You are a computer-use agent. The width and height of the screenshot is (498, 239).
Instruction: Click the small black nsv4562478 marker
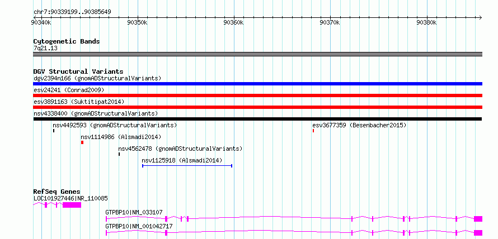coord(119,154)
